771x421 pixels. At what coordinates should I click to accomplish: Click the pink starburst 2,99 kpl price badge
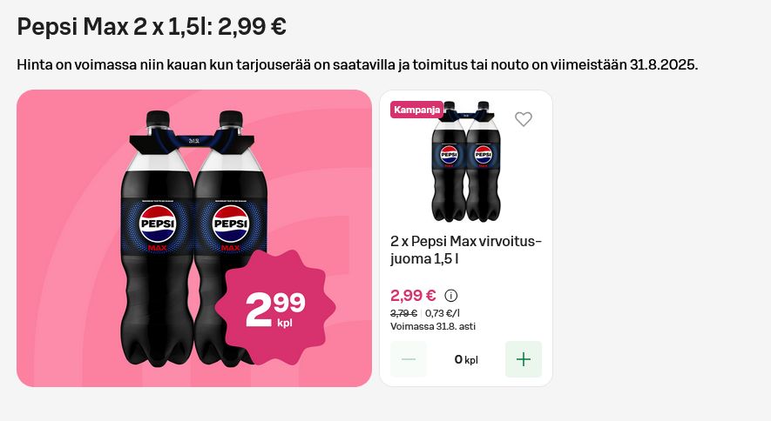[275, 307]
